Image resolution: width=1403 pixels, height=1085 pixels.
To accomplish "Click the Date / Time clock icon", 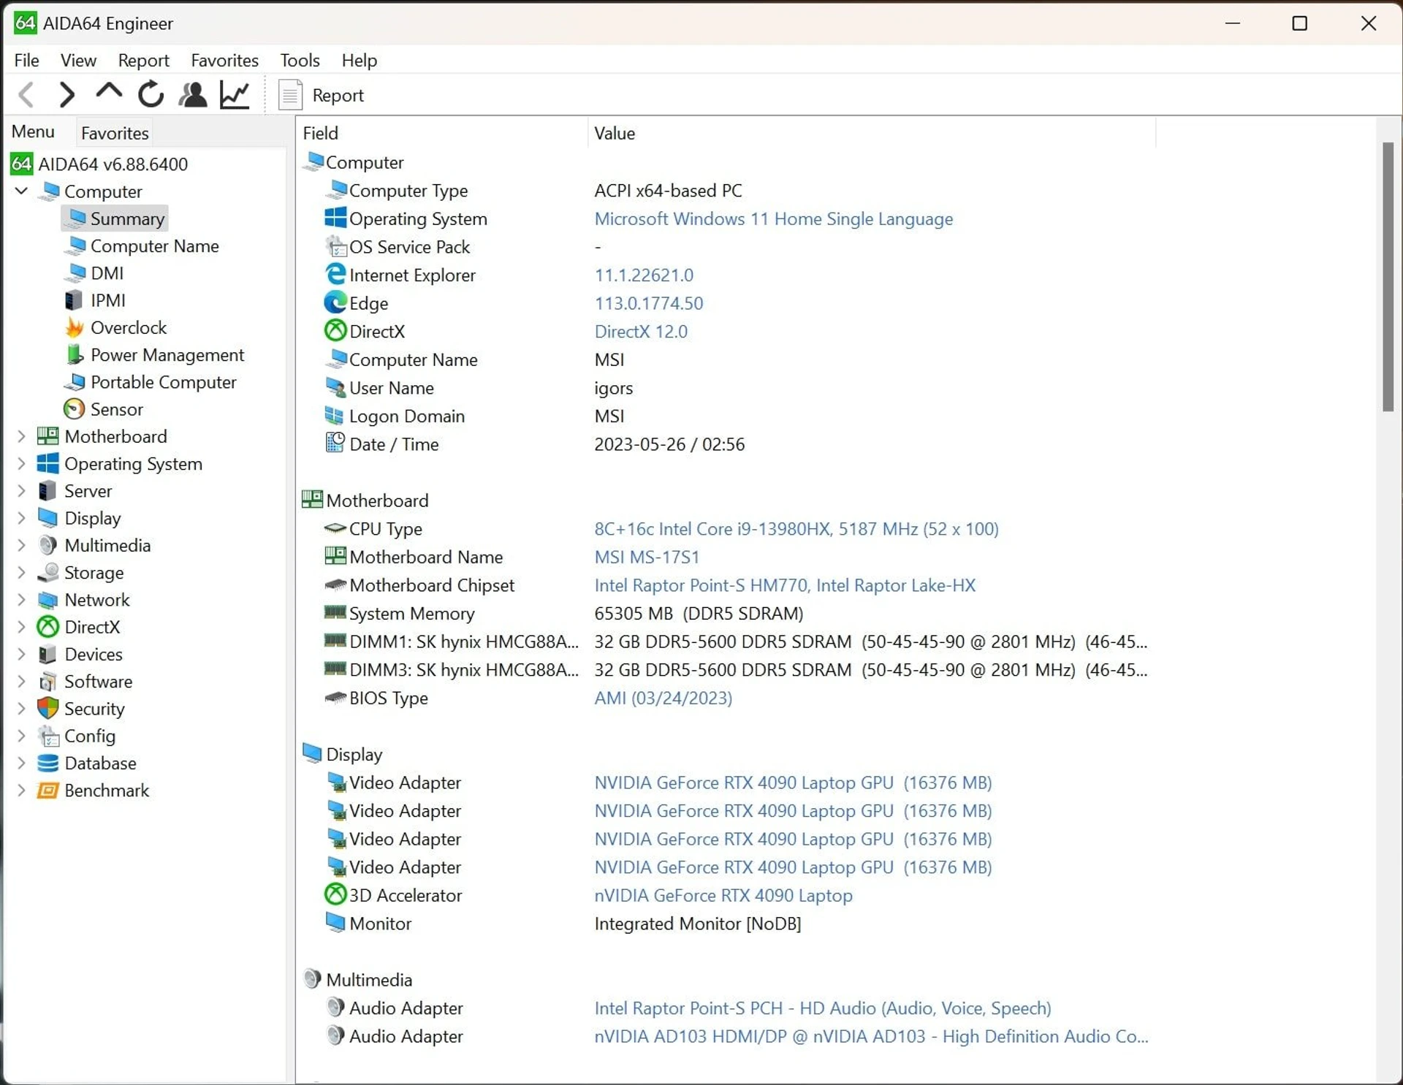I will (335, 443).
